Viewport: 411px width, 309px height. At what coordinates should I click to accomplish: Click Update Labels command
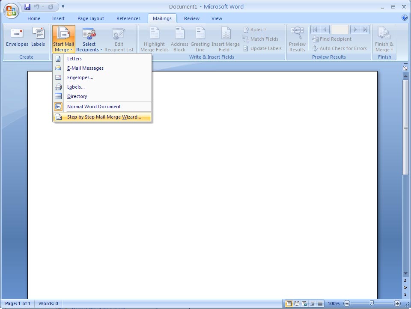point(262,48)
